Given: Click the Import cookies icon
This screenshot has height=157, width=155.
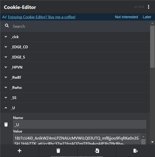Looking at the screenshot, I should 97,151.
